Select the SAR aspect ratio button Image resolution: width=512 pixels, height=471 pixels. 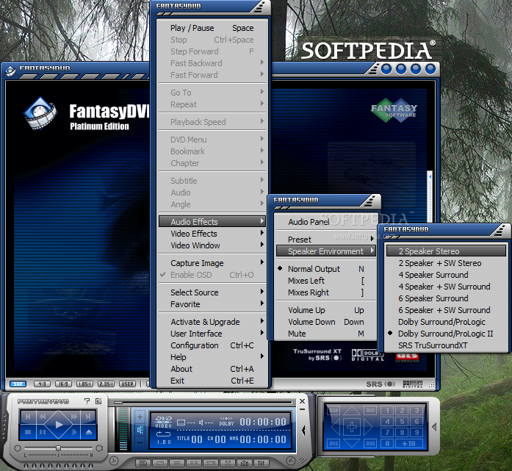pos(18,384)
